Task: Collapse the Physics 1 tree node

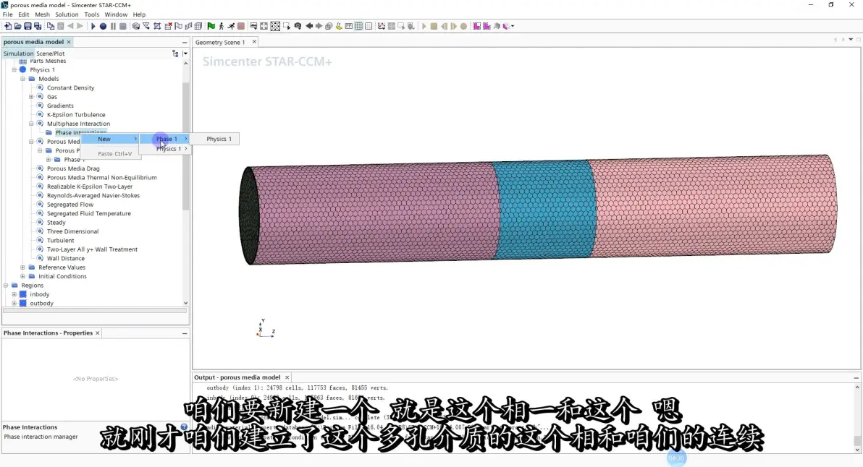Action: tap(14, 70)
